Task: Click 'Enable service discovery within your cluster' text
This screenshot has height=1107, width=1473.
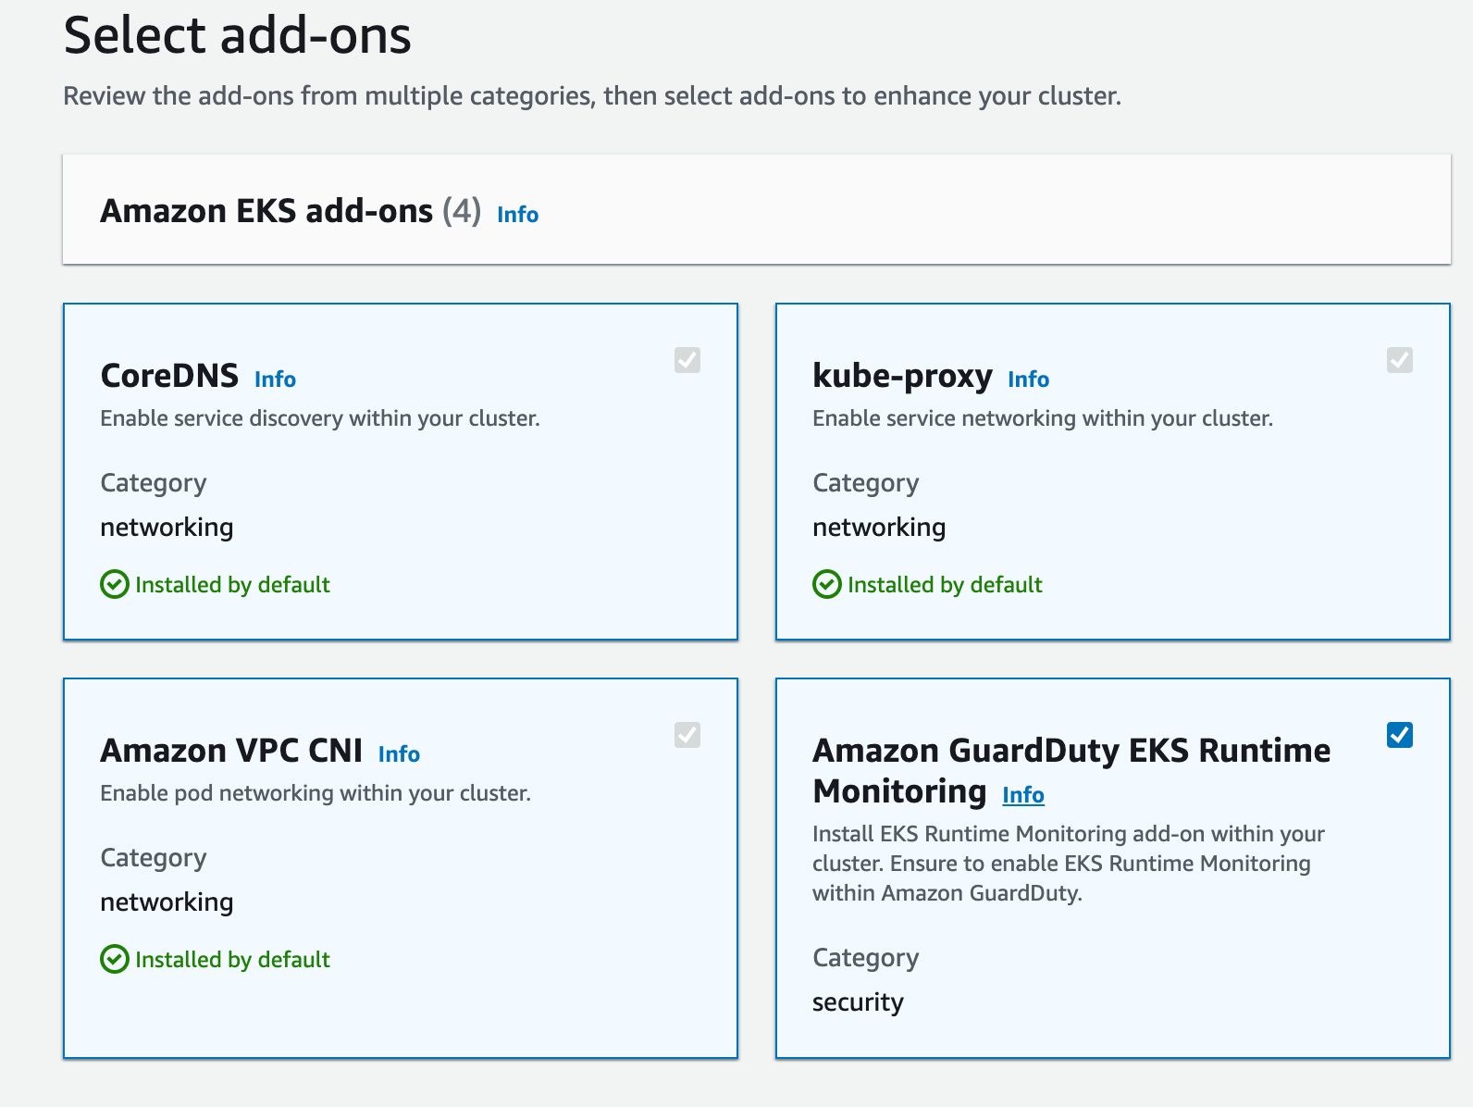Action: tap(320, 418)
